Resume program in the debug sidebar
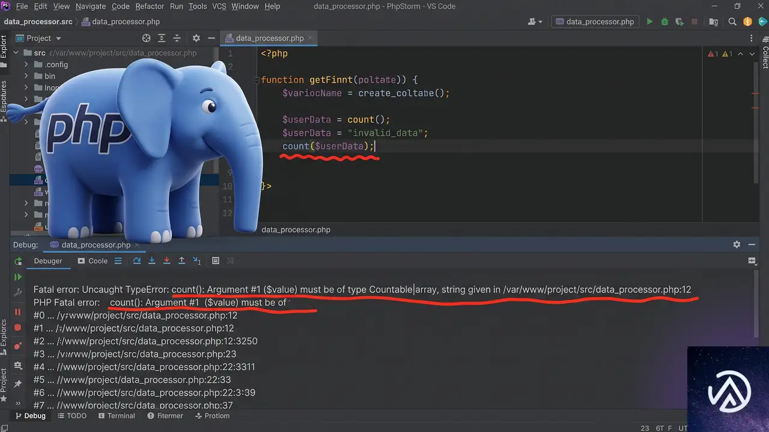 [18, 277]
